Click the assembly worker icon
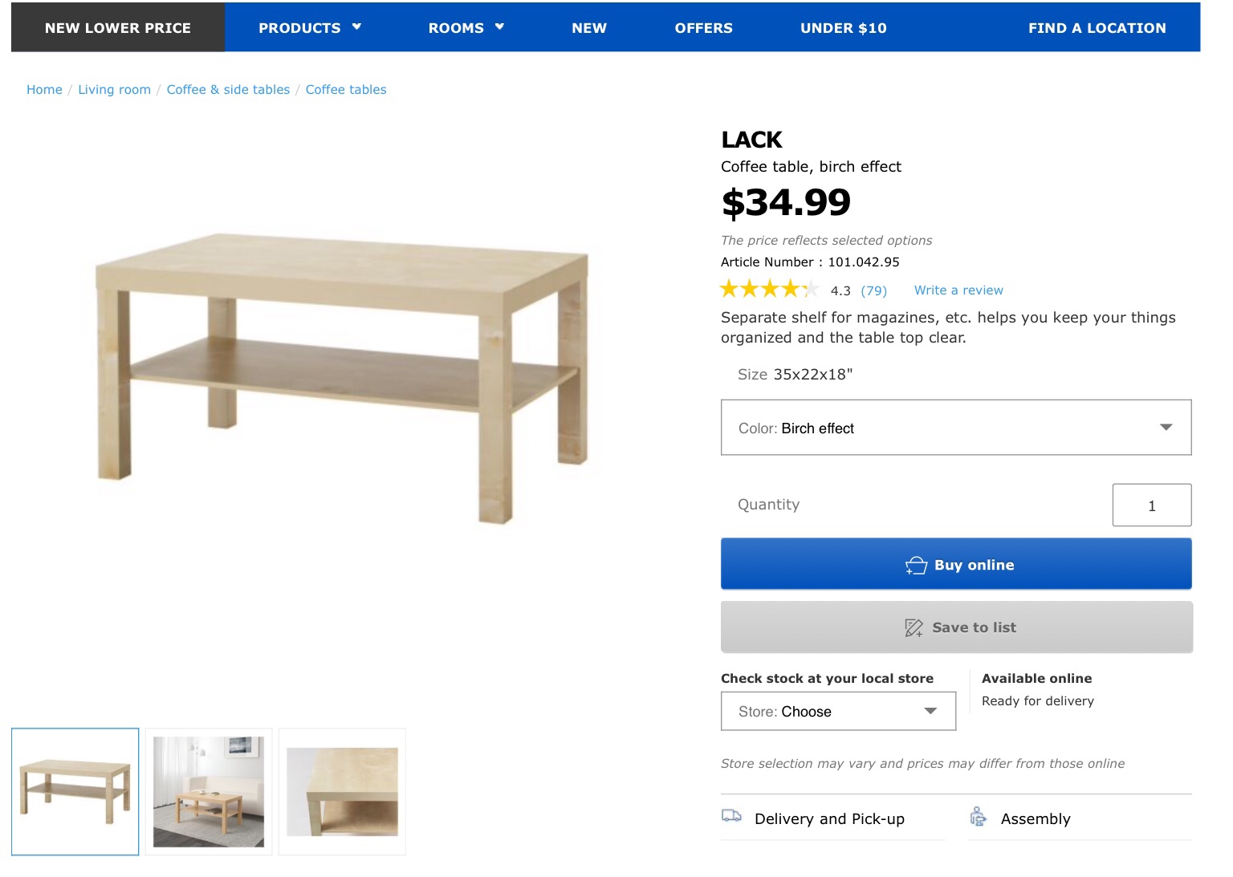The width and height of the screenshot is (1233, 877). (978, 817)
